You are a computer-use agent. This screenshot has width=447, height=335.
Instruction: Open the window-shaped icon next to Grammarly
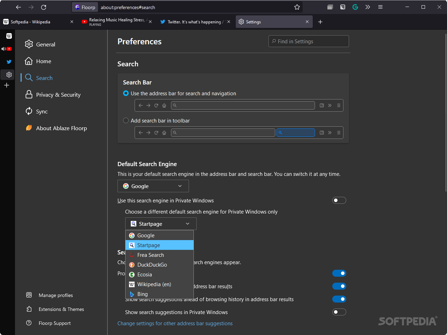pos(343,7)
